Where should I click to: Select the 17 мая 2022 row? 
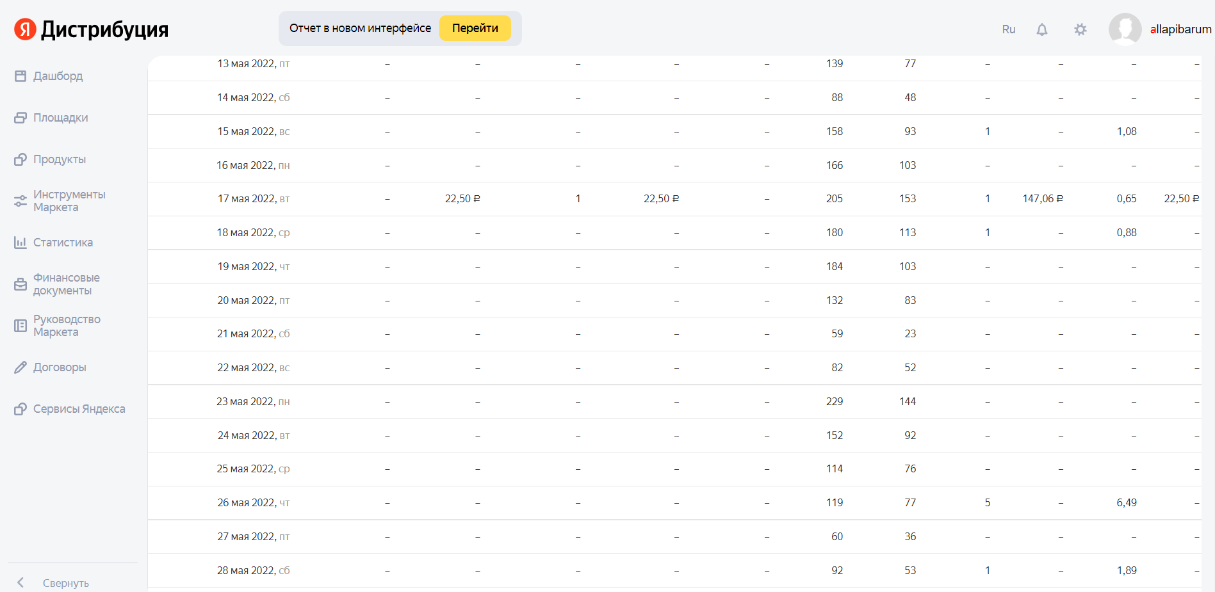coord(254,199)
